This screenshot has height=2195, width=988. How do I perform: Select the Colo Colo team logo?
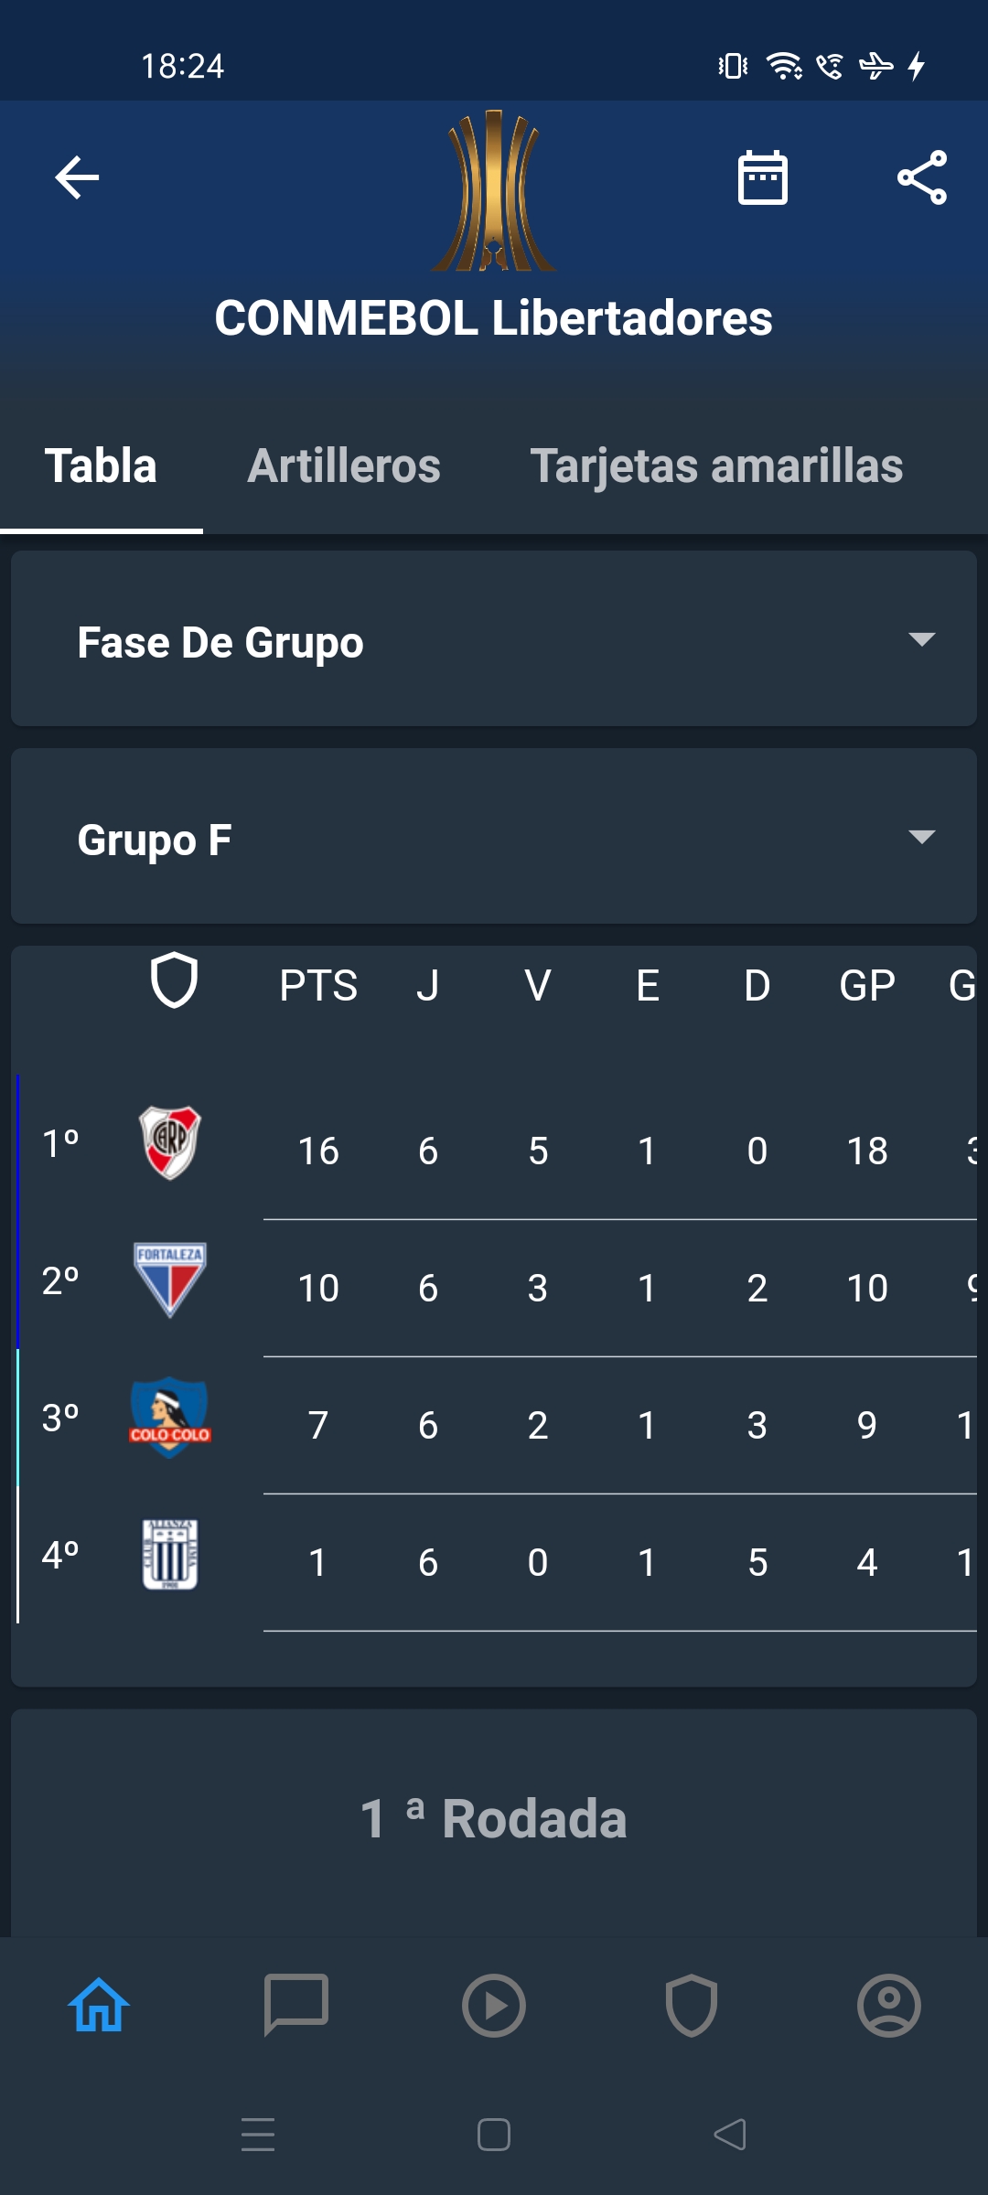[170, 1418]
